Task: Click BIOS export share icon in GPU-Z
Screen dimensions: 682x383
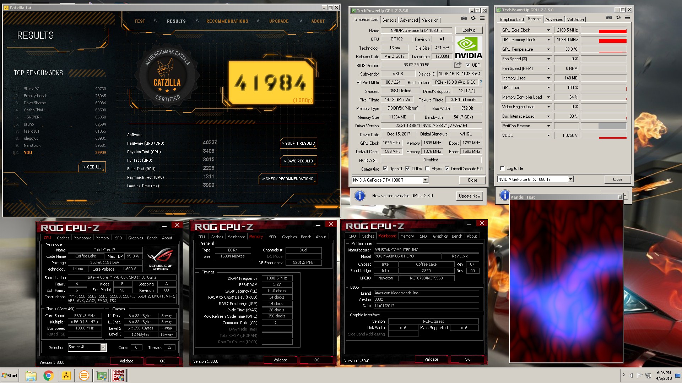Action: [x=458, y=65]
